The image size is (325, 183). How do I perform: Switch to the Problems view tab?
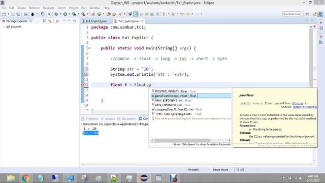pos(90,118)
